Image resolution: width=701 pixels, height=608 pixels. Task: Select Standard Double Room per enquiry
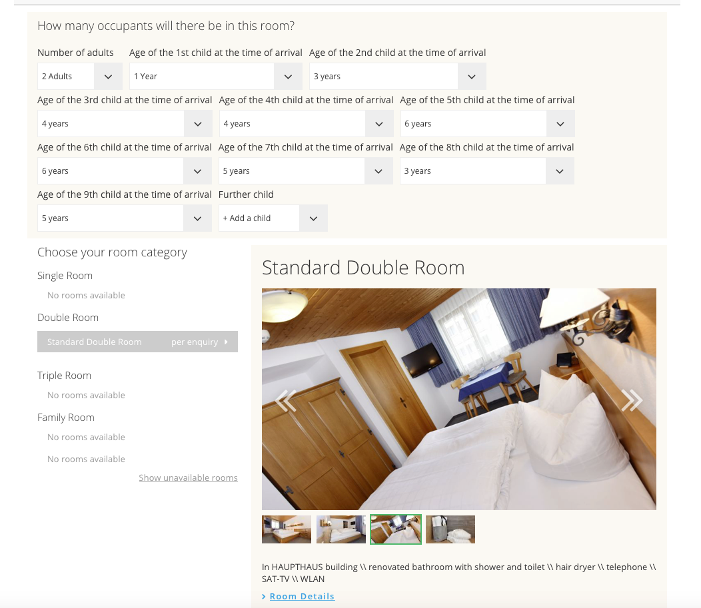[x=137, y=342]
